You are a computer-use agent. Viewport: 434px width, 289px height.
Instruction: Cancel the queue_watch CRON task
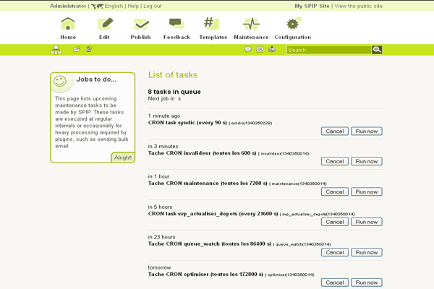[x=335, y=253]
